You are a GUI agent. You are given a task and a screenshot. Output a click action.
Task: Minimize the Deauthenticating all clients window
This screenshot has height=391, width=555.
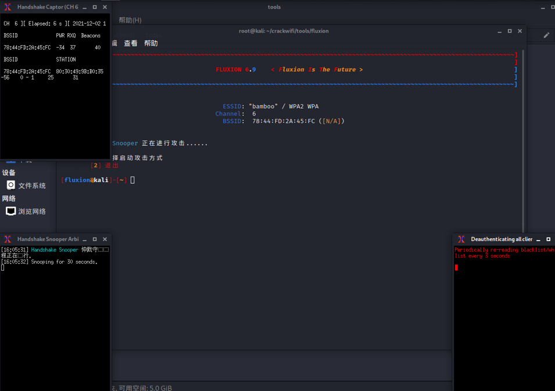click(x=538, y=239)
